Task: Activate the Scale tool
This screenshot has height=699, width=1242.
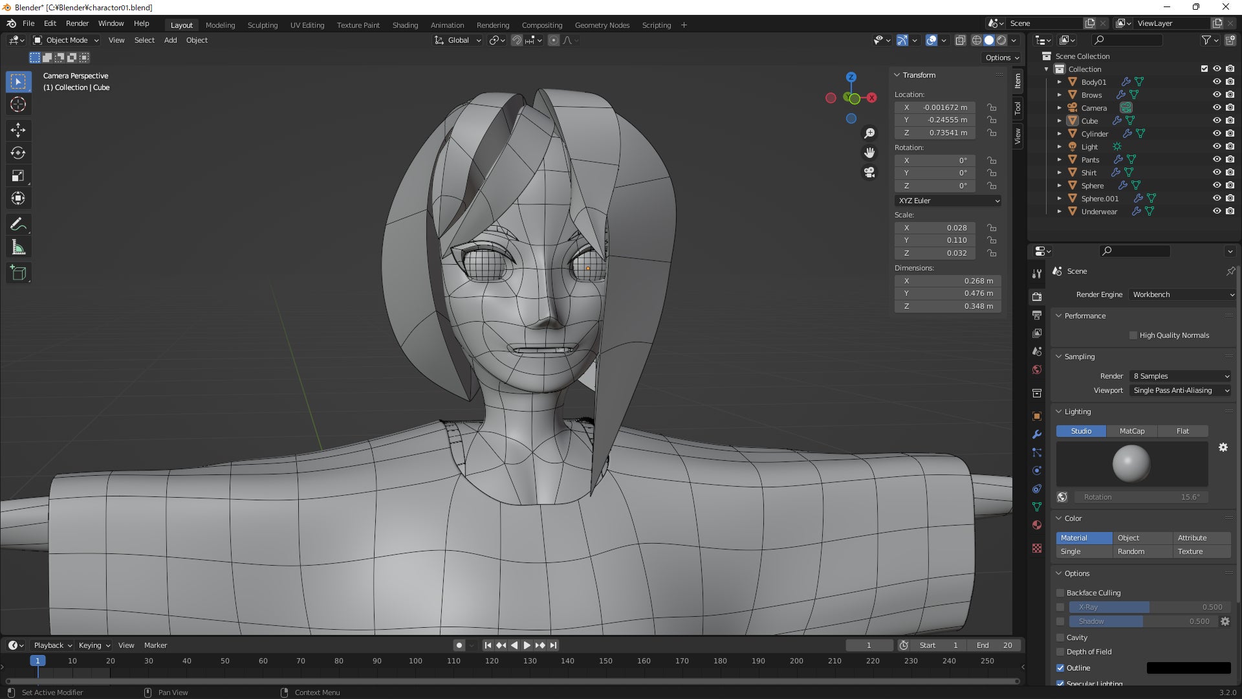Action: click(x=18, y=176)
